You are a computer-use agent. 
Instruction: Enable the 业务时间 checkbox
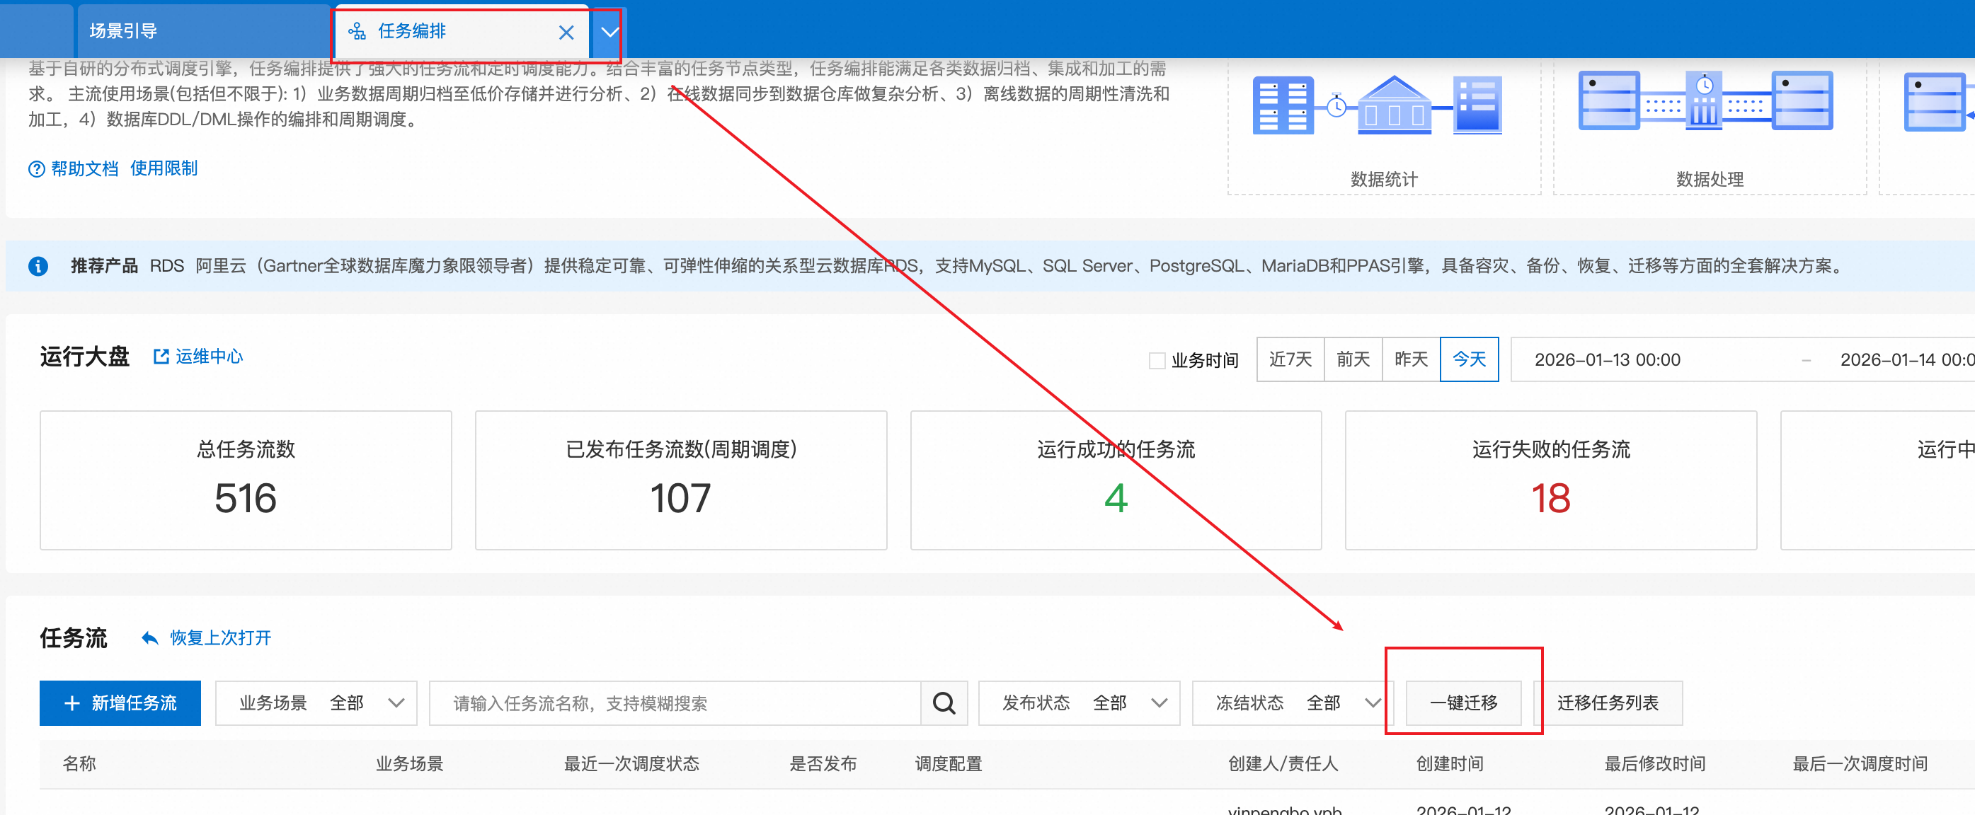pyautogui.click(x=1156, y=360)
